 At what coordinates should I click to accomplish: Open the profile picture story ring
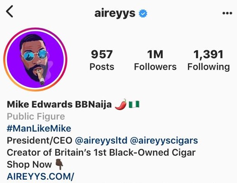(x=35, y=59)
